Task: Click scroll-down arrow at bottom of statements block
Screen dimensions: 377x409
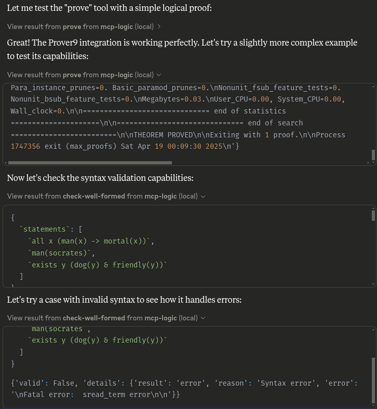Action: [x=373, y=284]
